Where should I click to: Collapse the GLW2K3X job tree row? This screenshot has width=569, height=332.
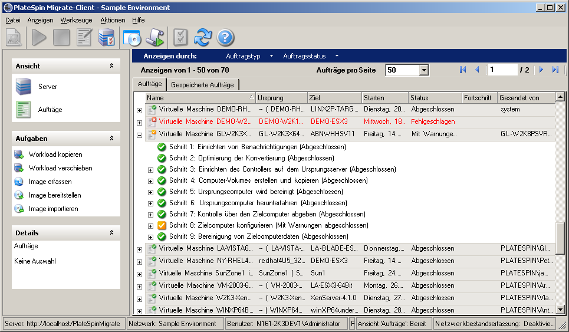tap(140, 134)
